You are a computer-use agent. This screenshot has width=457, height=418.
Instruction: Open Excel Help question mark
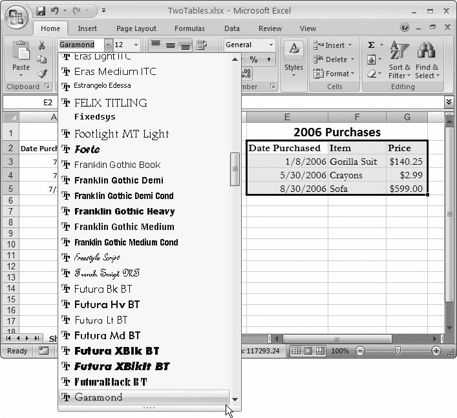(x=405, y=27)
